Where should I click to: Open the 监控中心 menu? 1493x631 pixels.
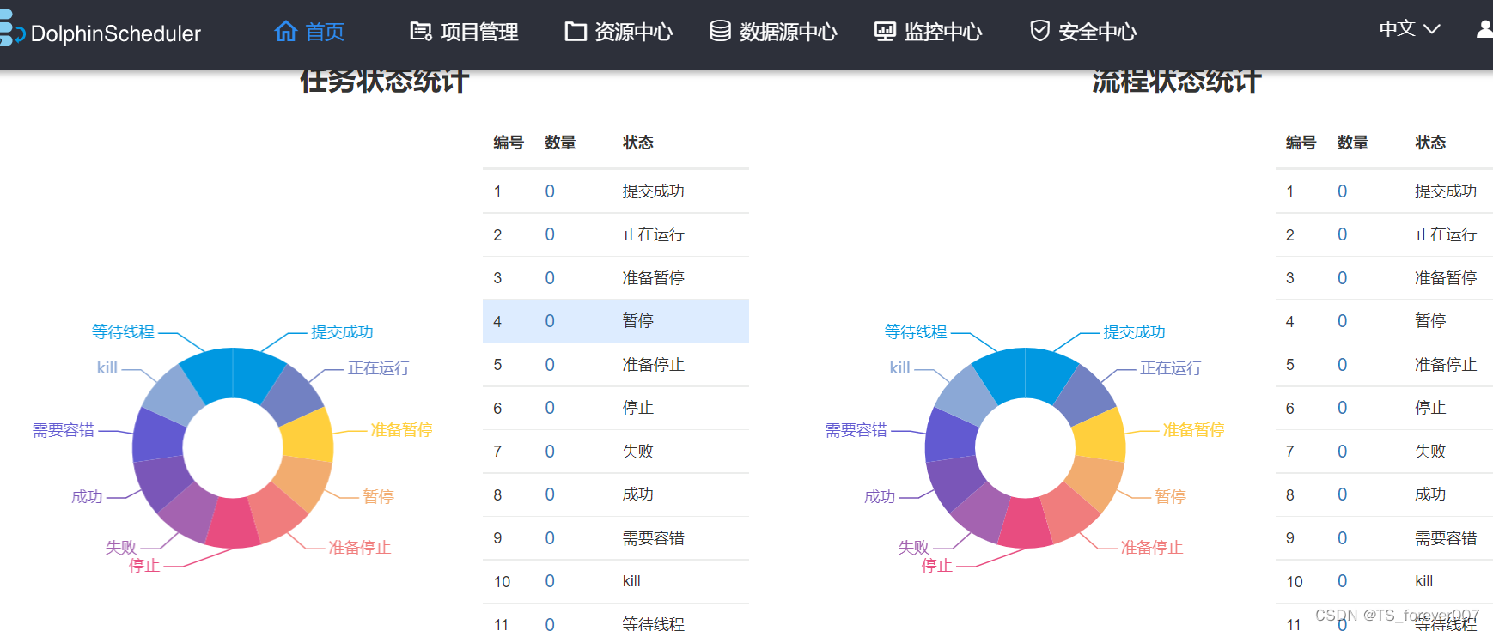928,32
